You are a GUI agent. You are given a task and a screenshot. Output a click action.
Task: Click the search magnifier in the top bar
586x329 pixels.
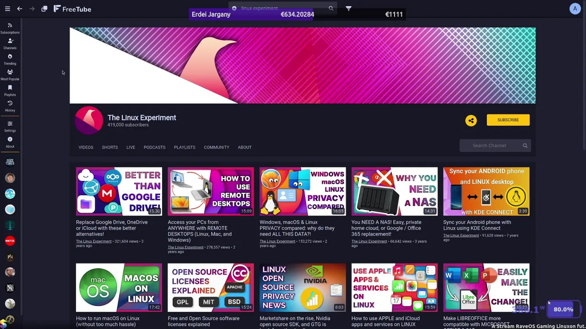pyautogui.click(x=331, y=8)
